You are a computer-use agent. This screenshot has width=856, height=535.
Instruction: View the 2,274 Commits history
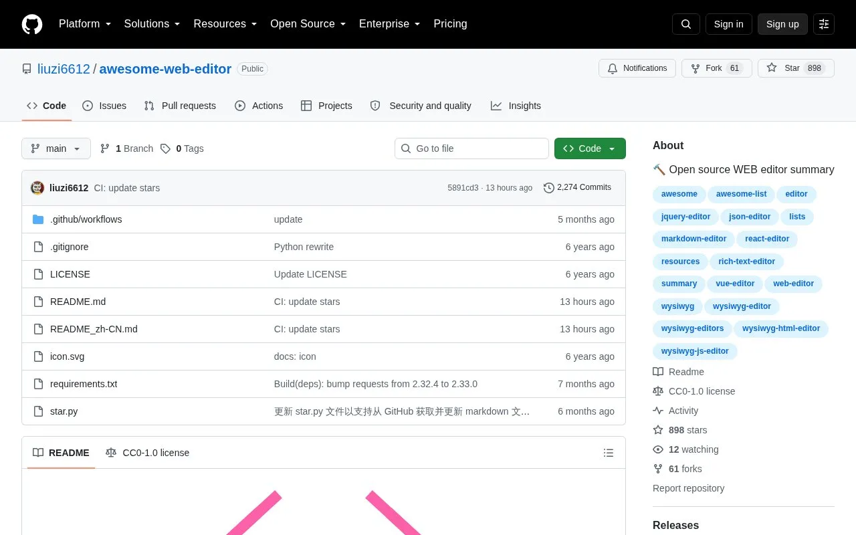(x=578, y=187)
